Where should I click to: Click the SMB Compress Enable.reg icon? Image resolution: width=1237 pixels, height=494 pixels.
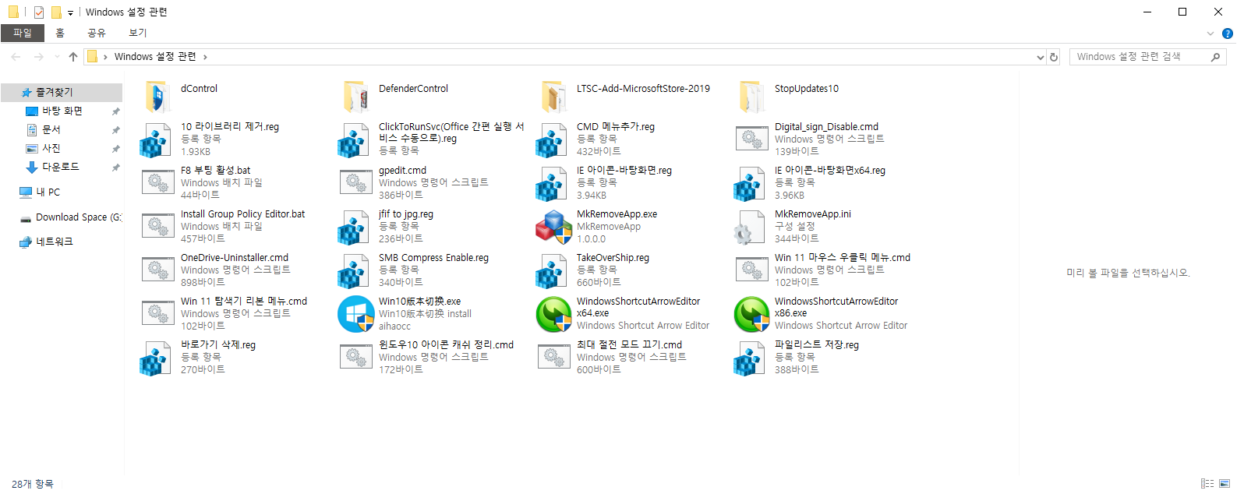[x=354, y=271]
